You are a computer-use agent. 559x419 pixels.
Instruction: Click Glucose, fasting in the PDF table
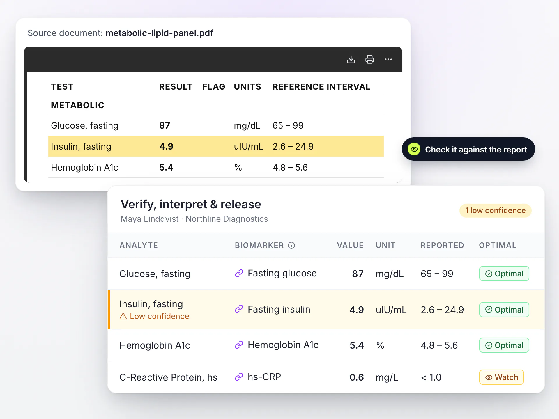(84, 125)
